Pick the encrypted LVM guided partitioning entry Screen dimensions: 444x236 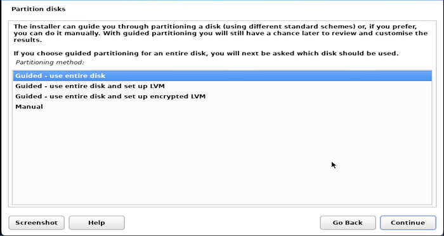click(222, 96)
